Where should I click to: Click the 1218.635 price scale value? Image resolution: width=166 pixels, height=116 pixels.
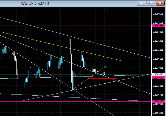coord(158,104)
